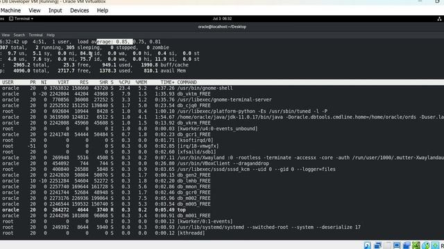Select the jdk-11.0.17 java process row
Viewport: 444px width, 249px height.
(222, 117)
